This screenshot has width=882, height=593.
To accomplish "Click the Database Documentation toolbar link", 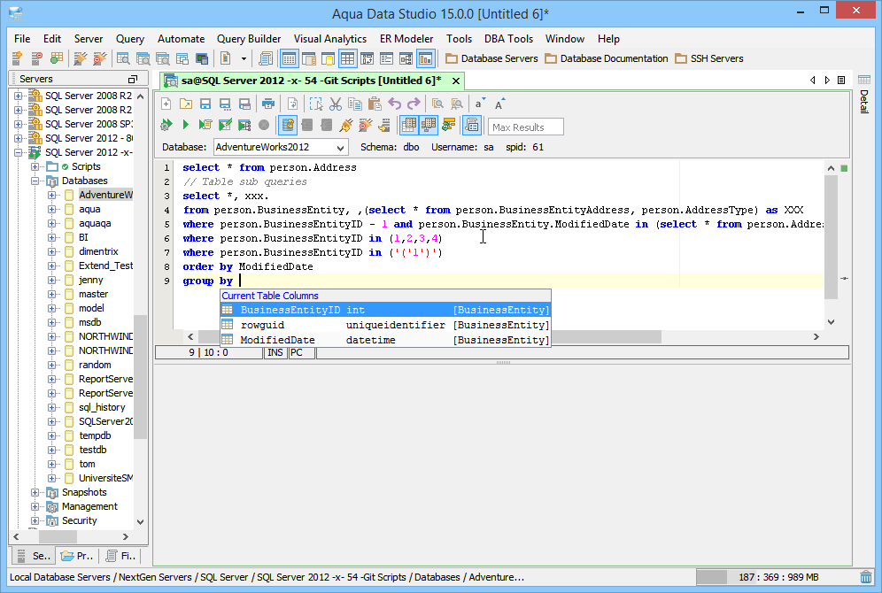I will [x=606, y=58].
